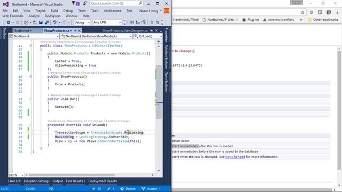Viewport: 342px width, 192px height.
Task: Open the Chrome three-dot menu
Action: click(337, 12)
